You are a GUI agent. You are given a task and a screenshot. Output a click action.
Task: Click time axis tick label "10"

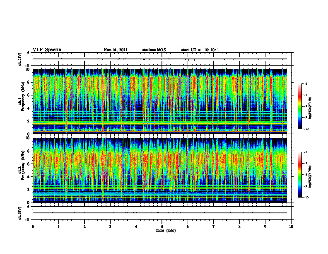pos(291,227)
